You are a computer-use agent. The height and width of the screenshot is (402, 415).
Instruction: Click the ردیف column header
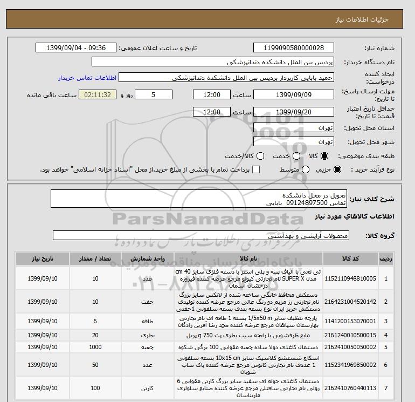pos(386,258)
